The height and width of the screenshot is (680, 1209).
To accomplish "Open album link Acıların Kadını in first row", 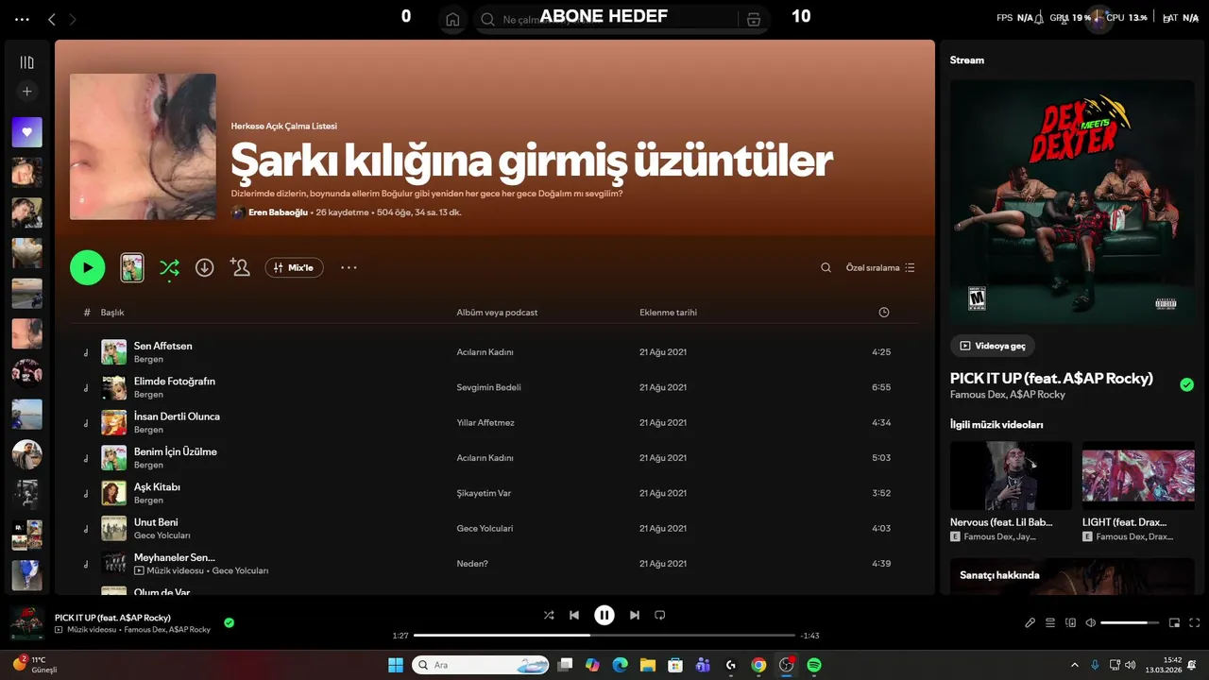I will [485, 352].
